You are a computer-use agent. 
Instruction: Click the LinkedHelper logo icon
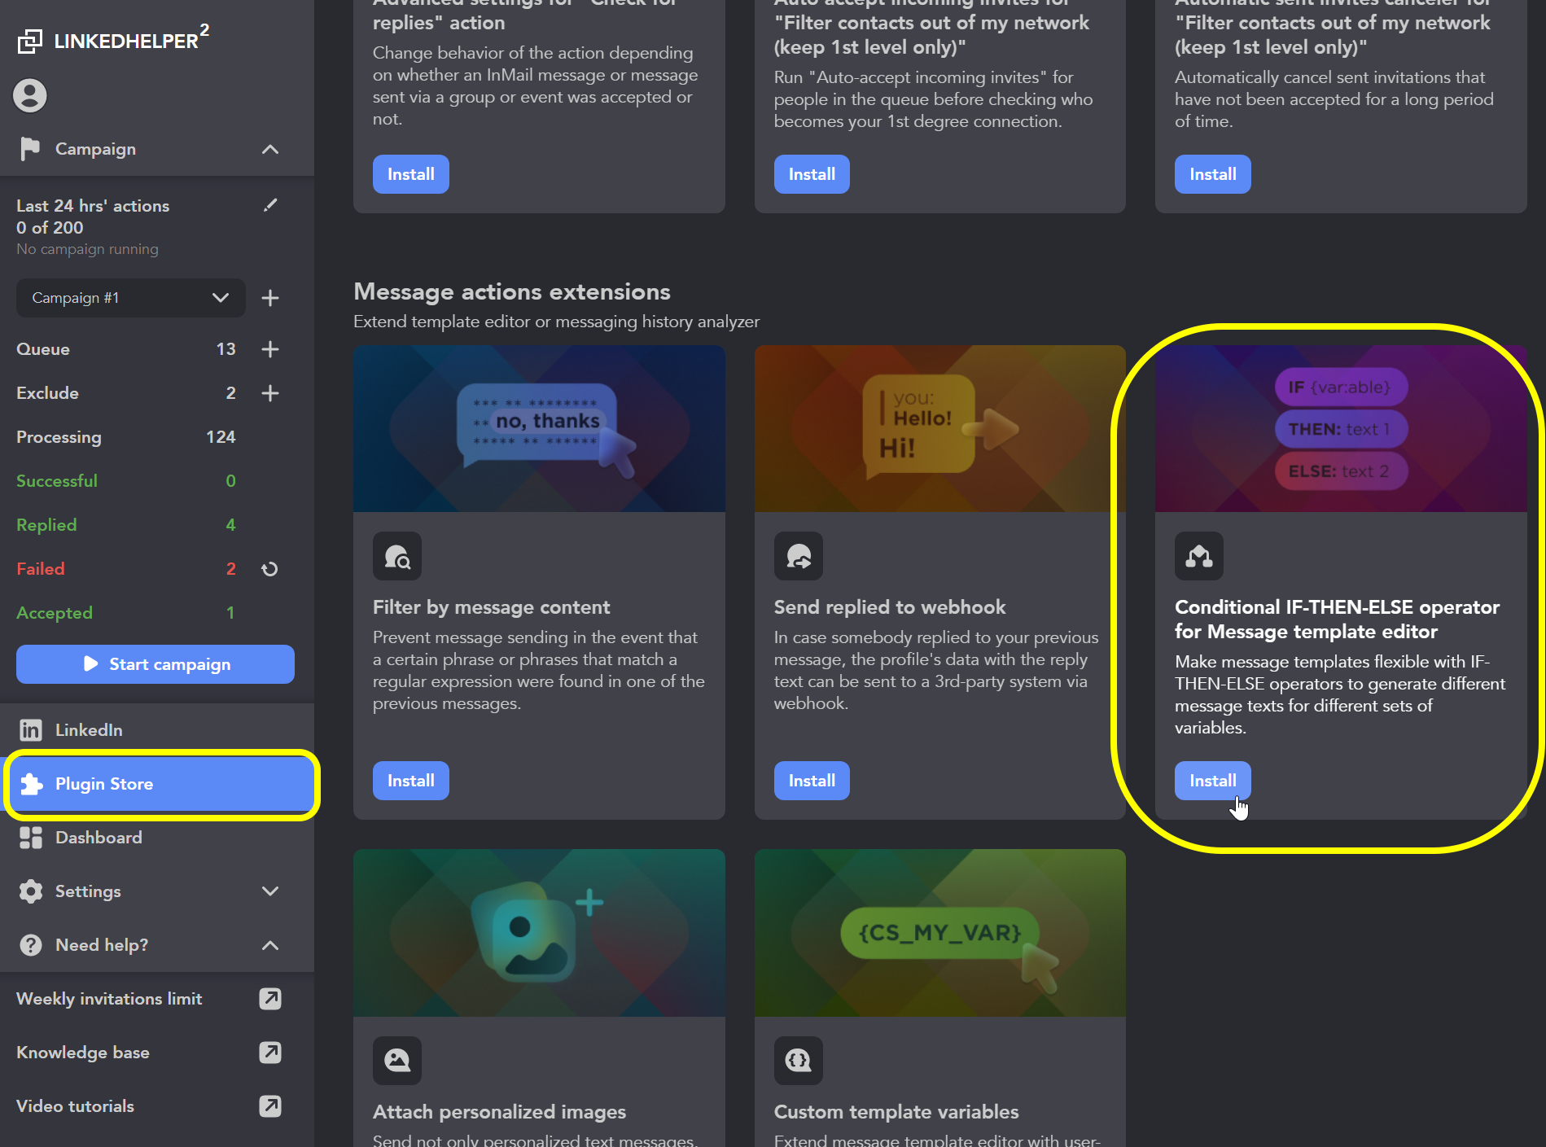pos(30,42)
